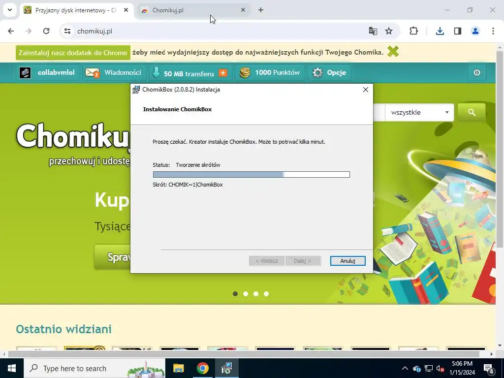Go back to the previous page
The width and height of the screenshot is (504, 378).
click(x=11, y=31)
